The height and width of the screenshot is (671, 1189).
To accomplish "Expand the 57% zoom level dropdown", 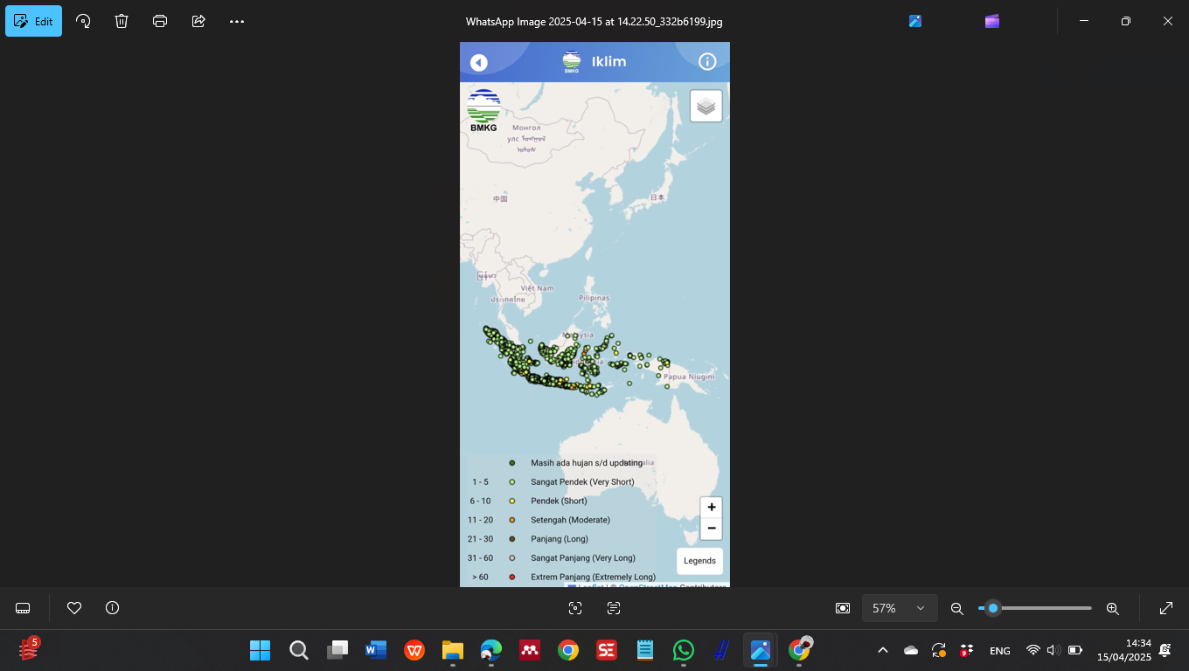I will tap(900, 608).
